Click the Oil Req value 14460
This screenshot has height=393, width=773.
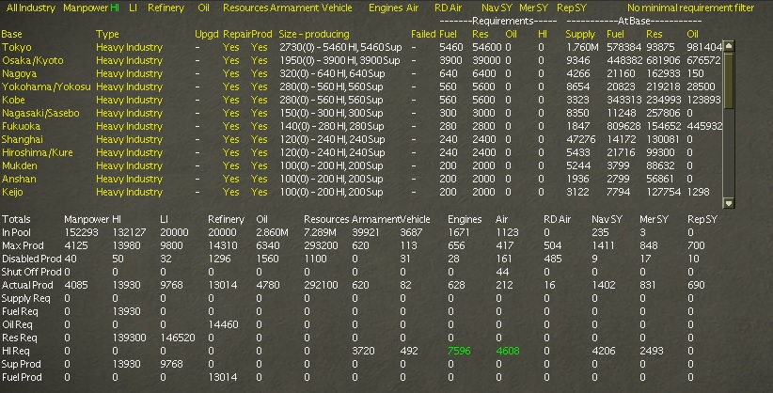[223, 324]
